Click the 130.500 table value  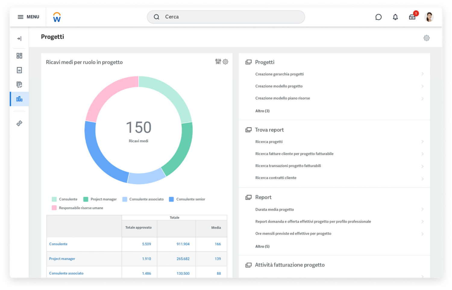click(183, 273)
